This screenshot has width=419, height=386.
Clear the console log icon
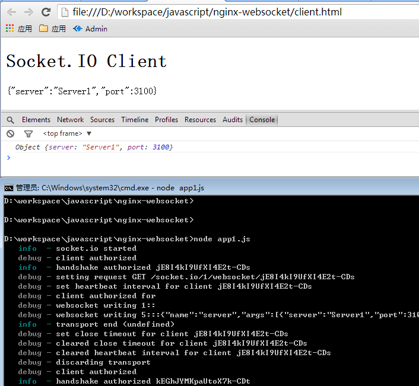click(x=11, y=134)
